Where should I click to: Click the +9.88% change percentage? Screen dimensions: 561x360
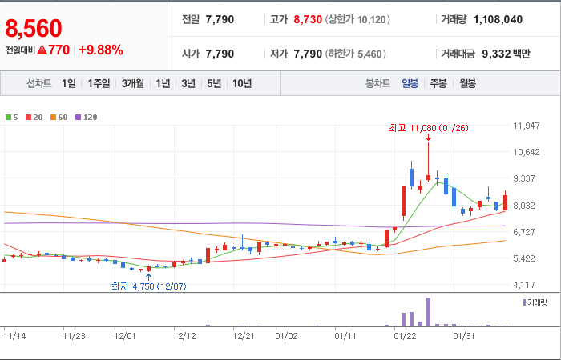click(101, 50)
